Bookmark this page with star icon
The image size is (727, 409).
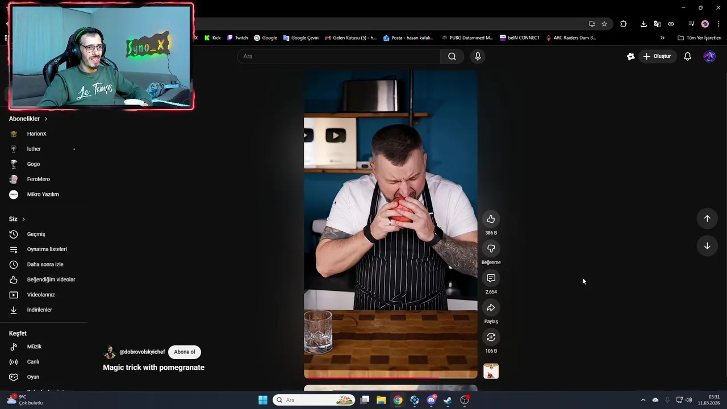click(604, 24)
